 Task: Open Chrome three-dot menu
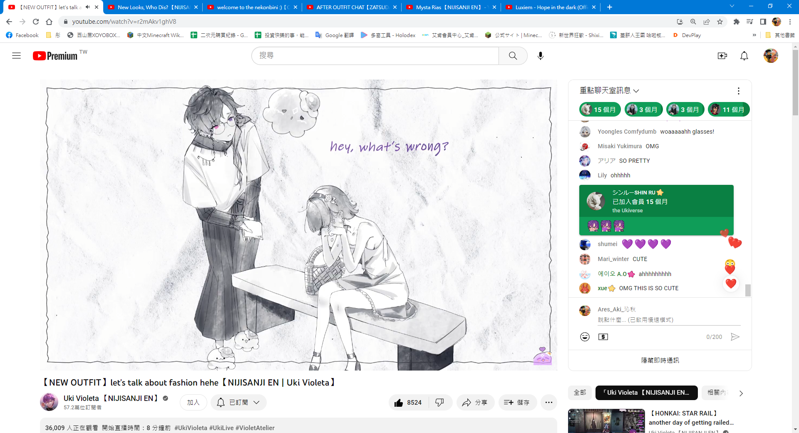click(790, 22)
